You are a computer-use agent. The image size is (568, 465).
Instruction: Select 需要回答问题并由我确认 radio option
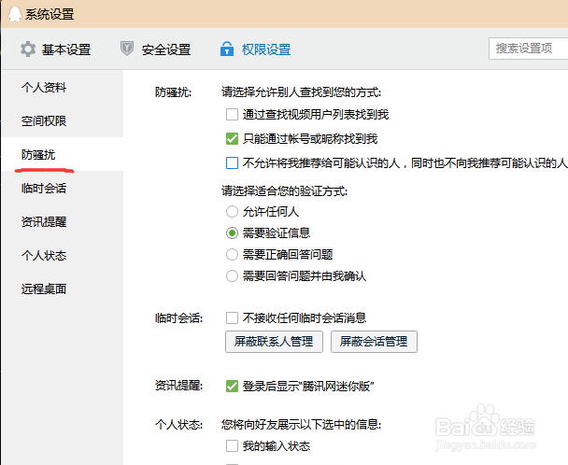232,276
